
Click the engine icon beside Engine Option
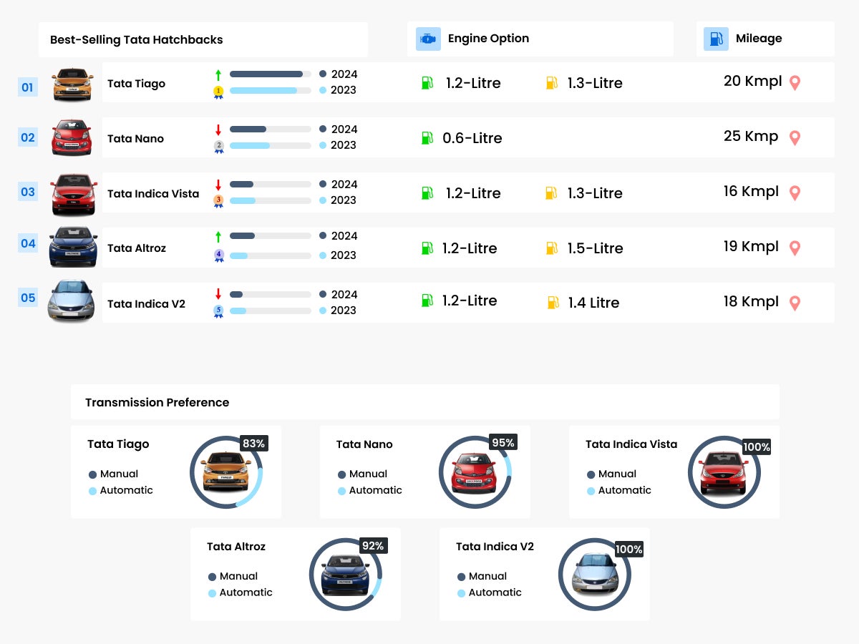[x=428, y=39]
